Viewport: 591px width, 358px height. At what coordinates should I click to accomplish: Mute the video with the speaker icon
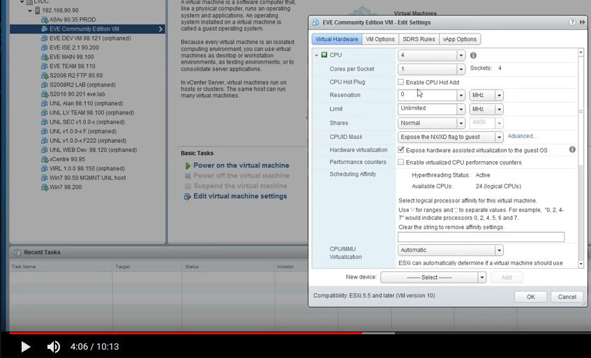54,347
